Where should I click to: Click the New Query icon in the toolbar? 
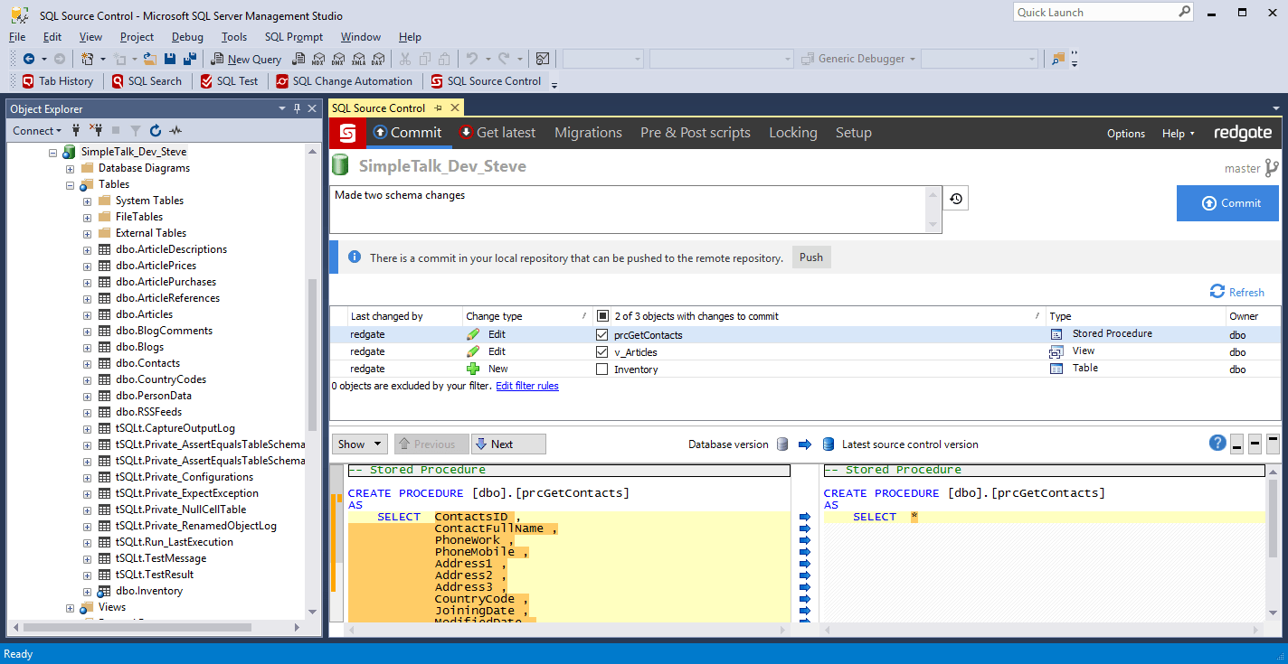[244, 58]
